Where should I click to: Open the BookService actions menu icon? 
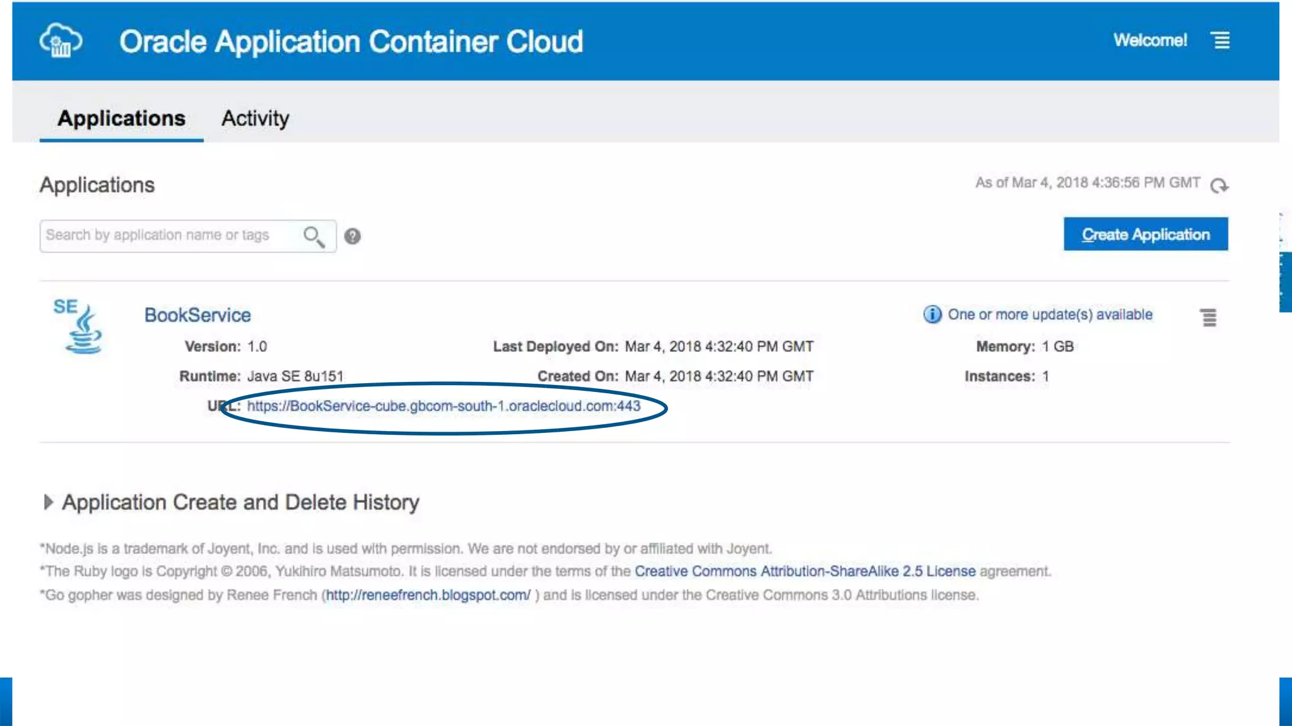coord(1208,317)
